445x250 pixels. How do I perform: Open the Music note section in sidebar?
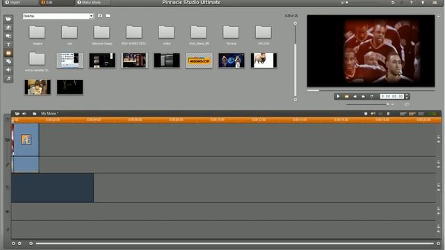[x=8, y=78]
